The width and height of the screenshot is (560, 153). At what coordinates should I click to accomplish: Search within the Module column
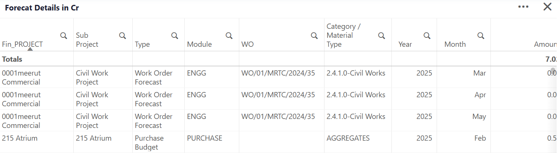pyautogui.click(x=229, y=36)
